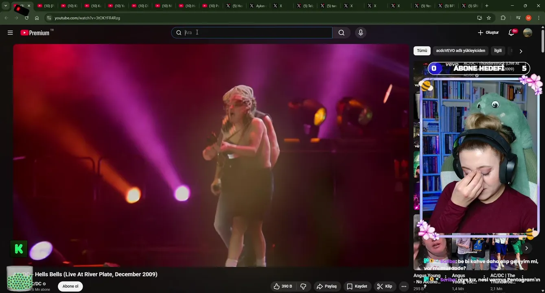This screenshot has width=545, height=293.
Task: Click the video player to pause
Action: point(211,155)
